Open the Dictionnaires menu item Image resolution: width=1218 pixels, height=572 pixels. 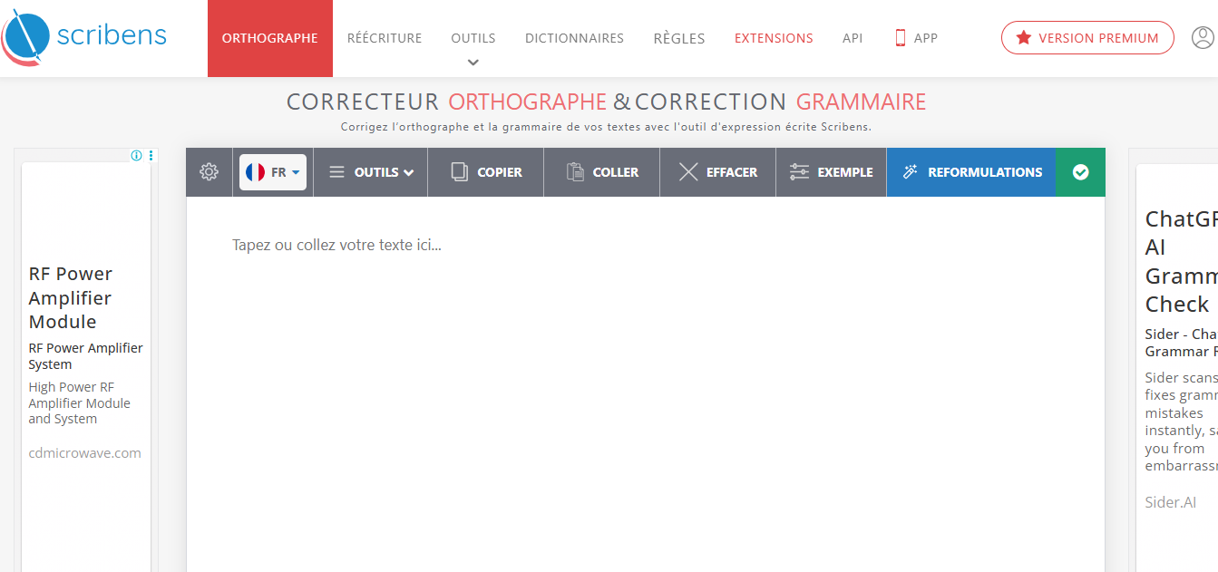click(574, 38)
